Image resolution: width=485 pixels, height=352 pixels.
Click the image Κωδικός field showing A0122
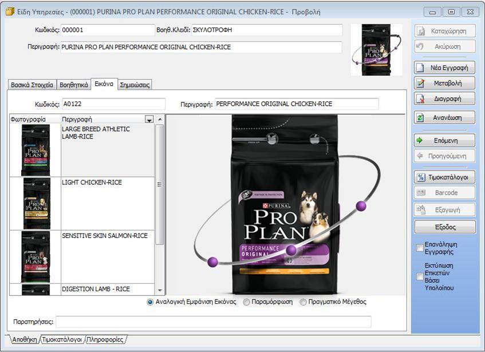tap(113, 104)
